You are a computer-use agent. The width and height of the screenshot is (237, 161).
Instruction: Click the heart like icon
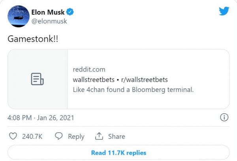[x=13, y=136]
